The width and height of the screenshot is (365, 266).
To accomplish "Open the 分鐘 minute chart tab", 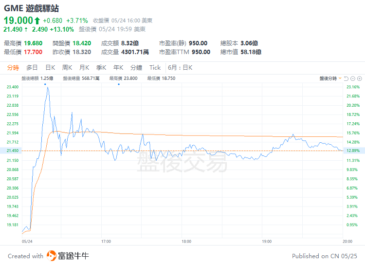I will click(x=136, y=68).
